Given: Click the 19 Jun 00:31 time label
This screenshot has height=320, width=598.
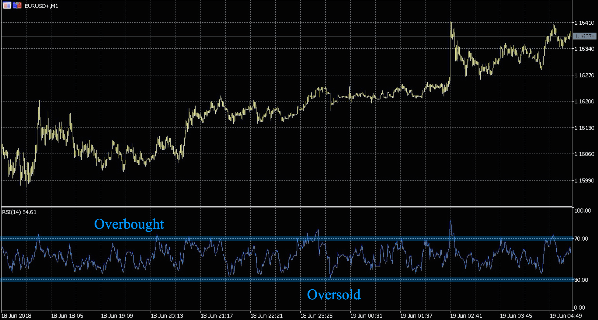Looking at the screenshot, I should coord(366,316).
